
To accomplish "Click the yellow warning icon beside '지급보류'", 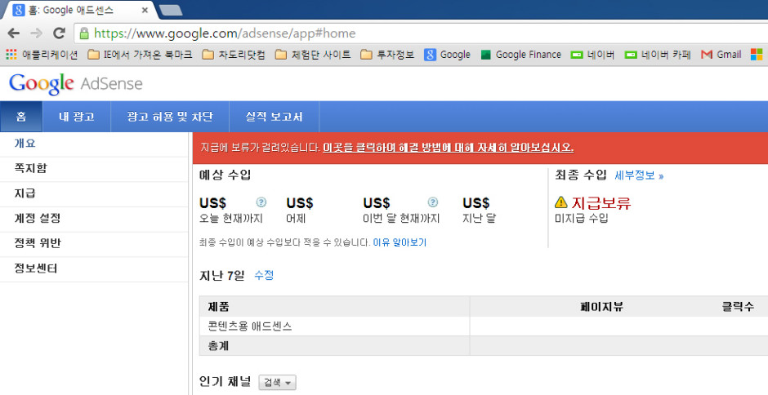I will click(561, 202).
